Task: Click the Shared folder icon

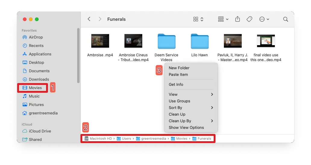Action: pos(25,139)
